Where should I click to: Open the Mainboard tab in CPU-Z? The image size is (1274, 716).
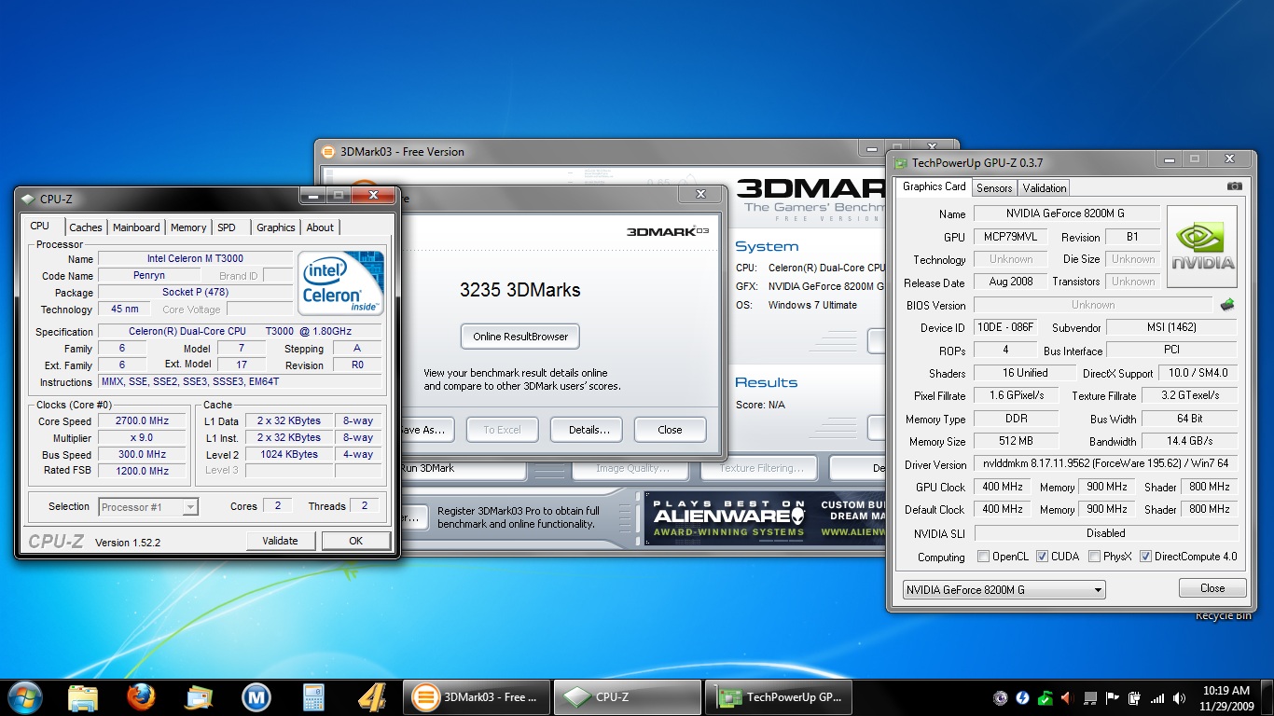(136, 227)
